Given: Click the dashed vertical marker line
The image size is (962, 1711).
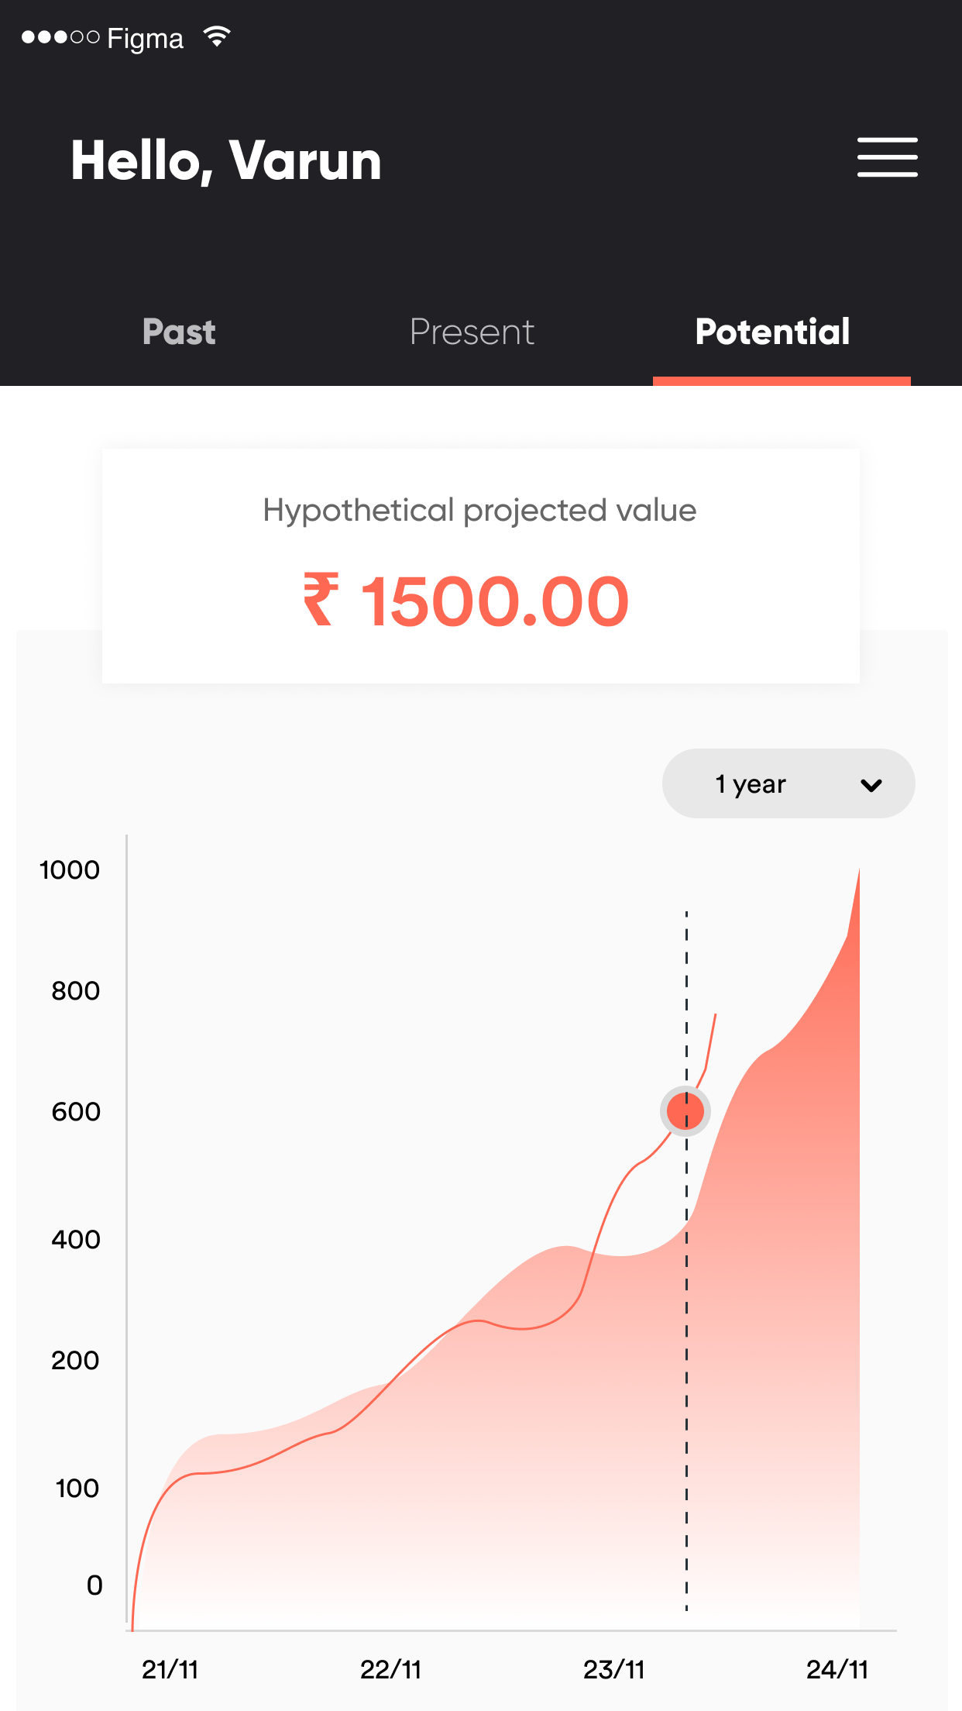Looking at the screenshot, I should [x=686, y=1356].
